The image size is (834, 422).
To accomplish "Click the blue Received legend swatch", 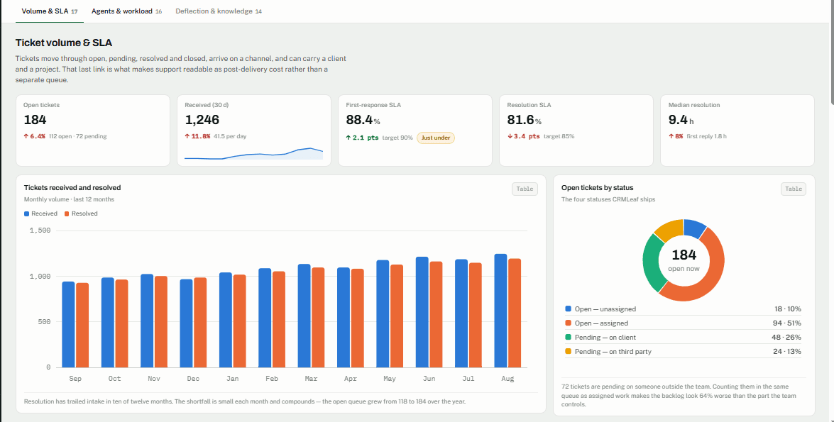I will click(26, 213).
